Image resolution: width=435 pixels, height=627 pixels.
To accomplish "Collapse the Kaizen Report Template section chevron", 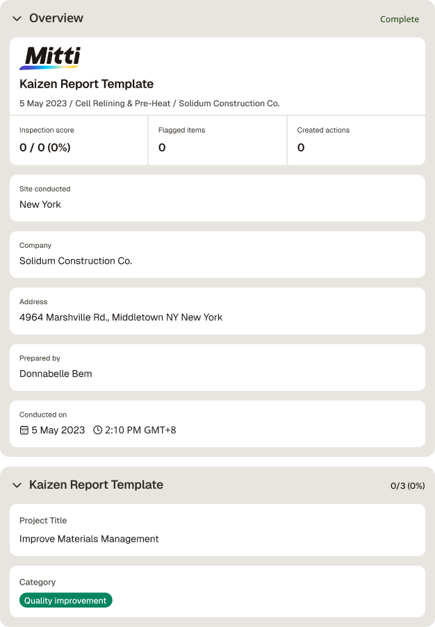I will coord(17,485).
